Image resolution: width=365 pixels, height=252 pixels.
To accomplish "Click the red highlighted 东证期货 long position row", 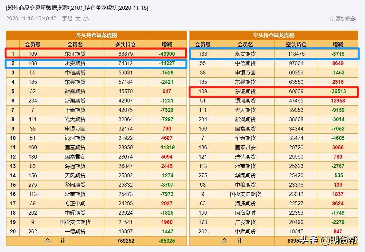I will coord(76,54).
